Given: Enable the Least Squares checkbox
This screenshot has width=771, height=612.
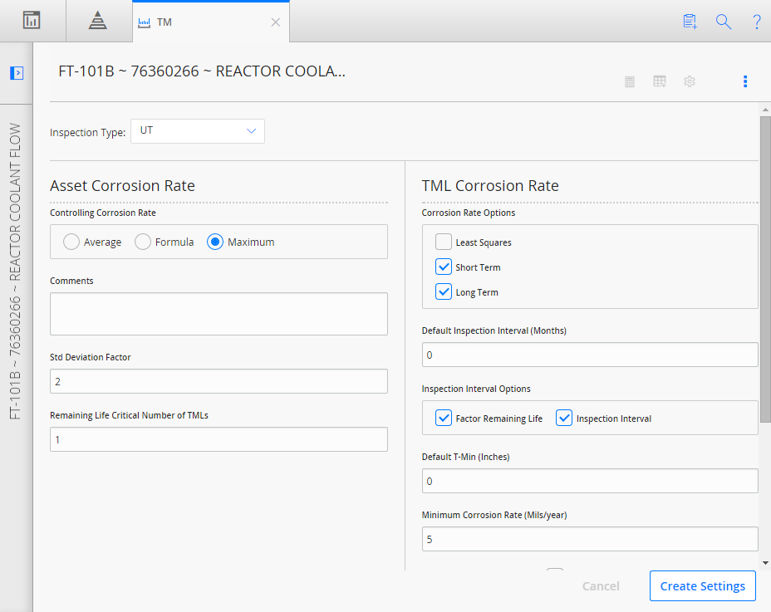Looking at the screenshot, I should point(444,242).
